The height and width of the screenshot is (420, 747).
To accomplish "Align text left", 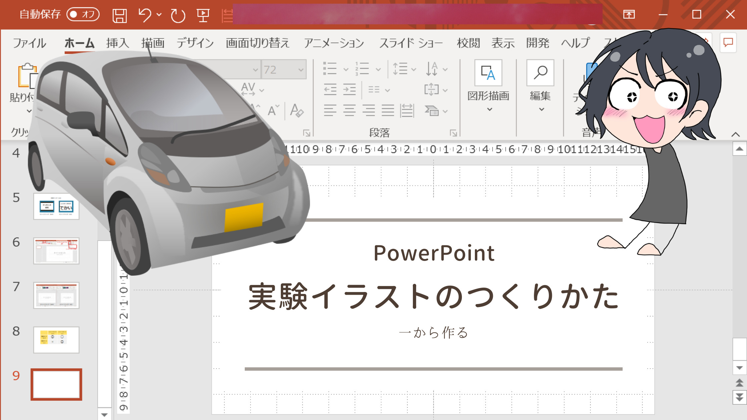I will [330, 110].
